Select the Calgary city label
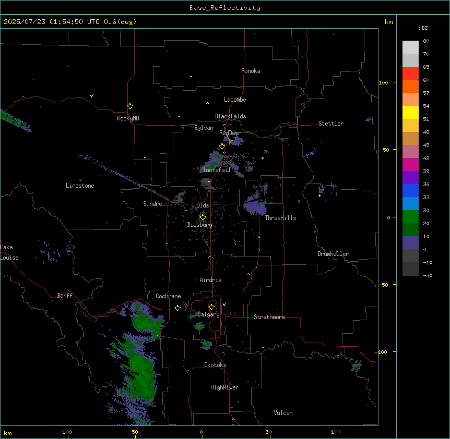 tap(209, 314)
